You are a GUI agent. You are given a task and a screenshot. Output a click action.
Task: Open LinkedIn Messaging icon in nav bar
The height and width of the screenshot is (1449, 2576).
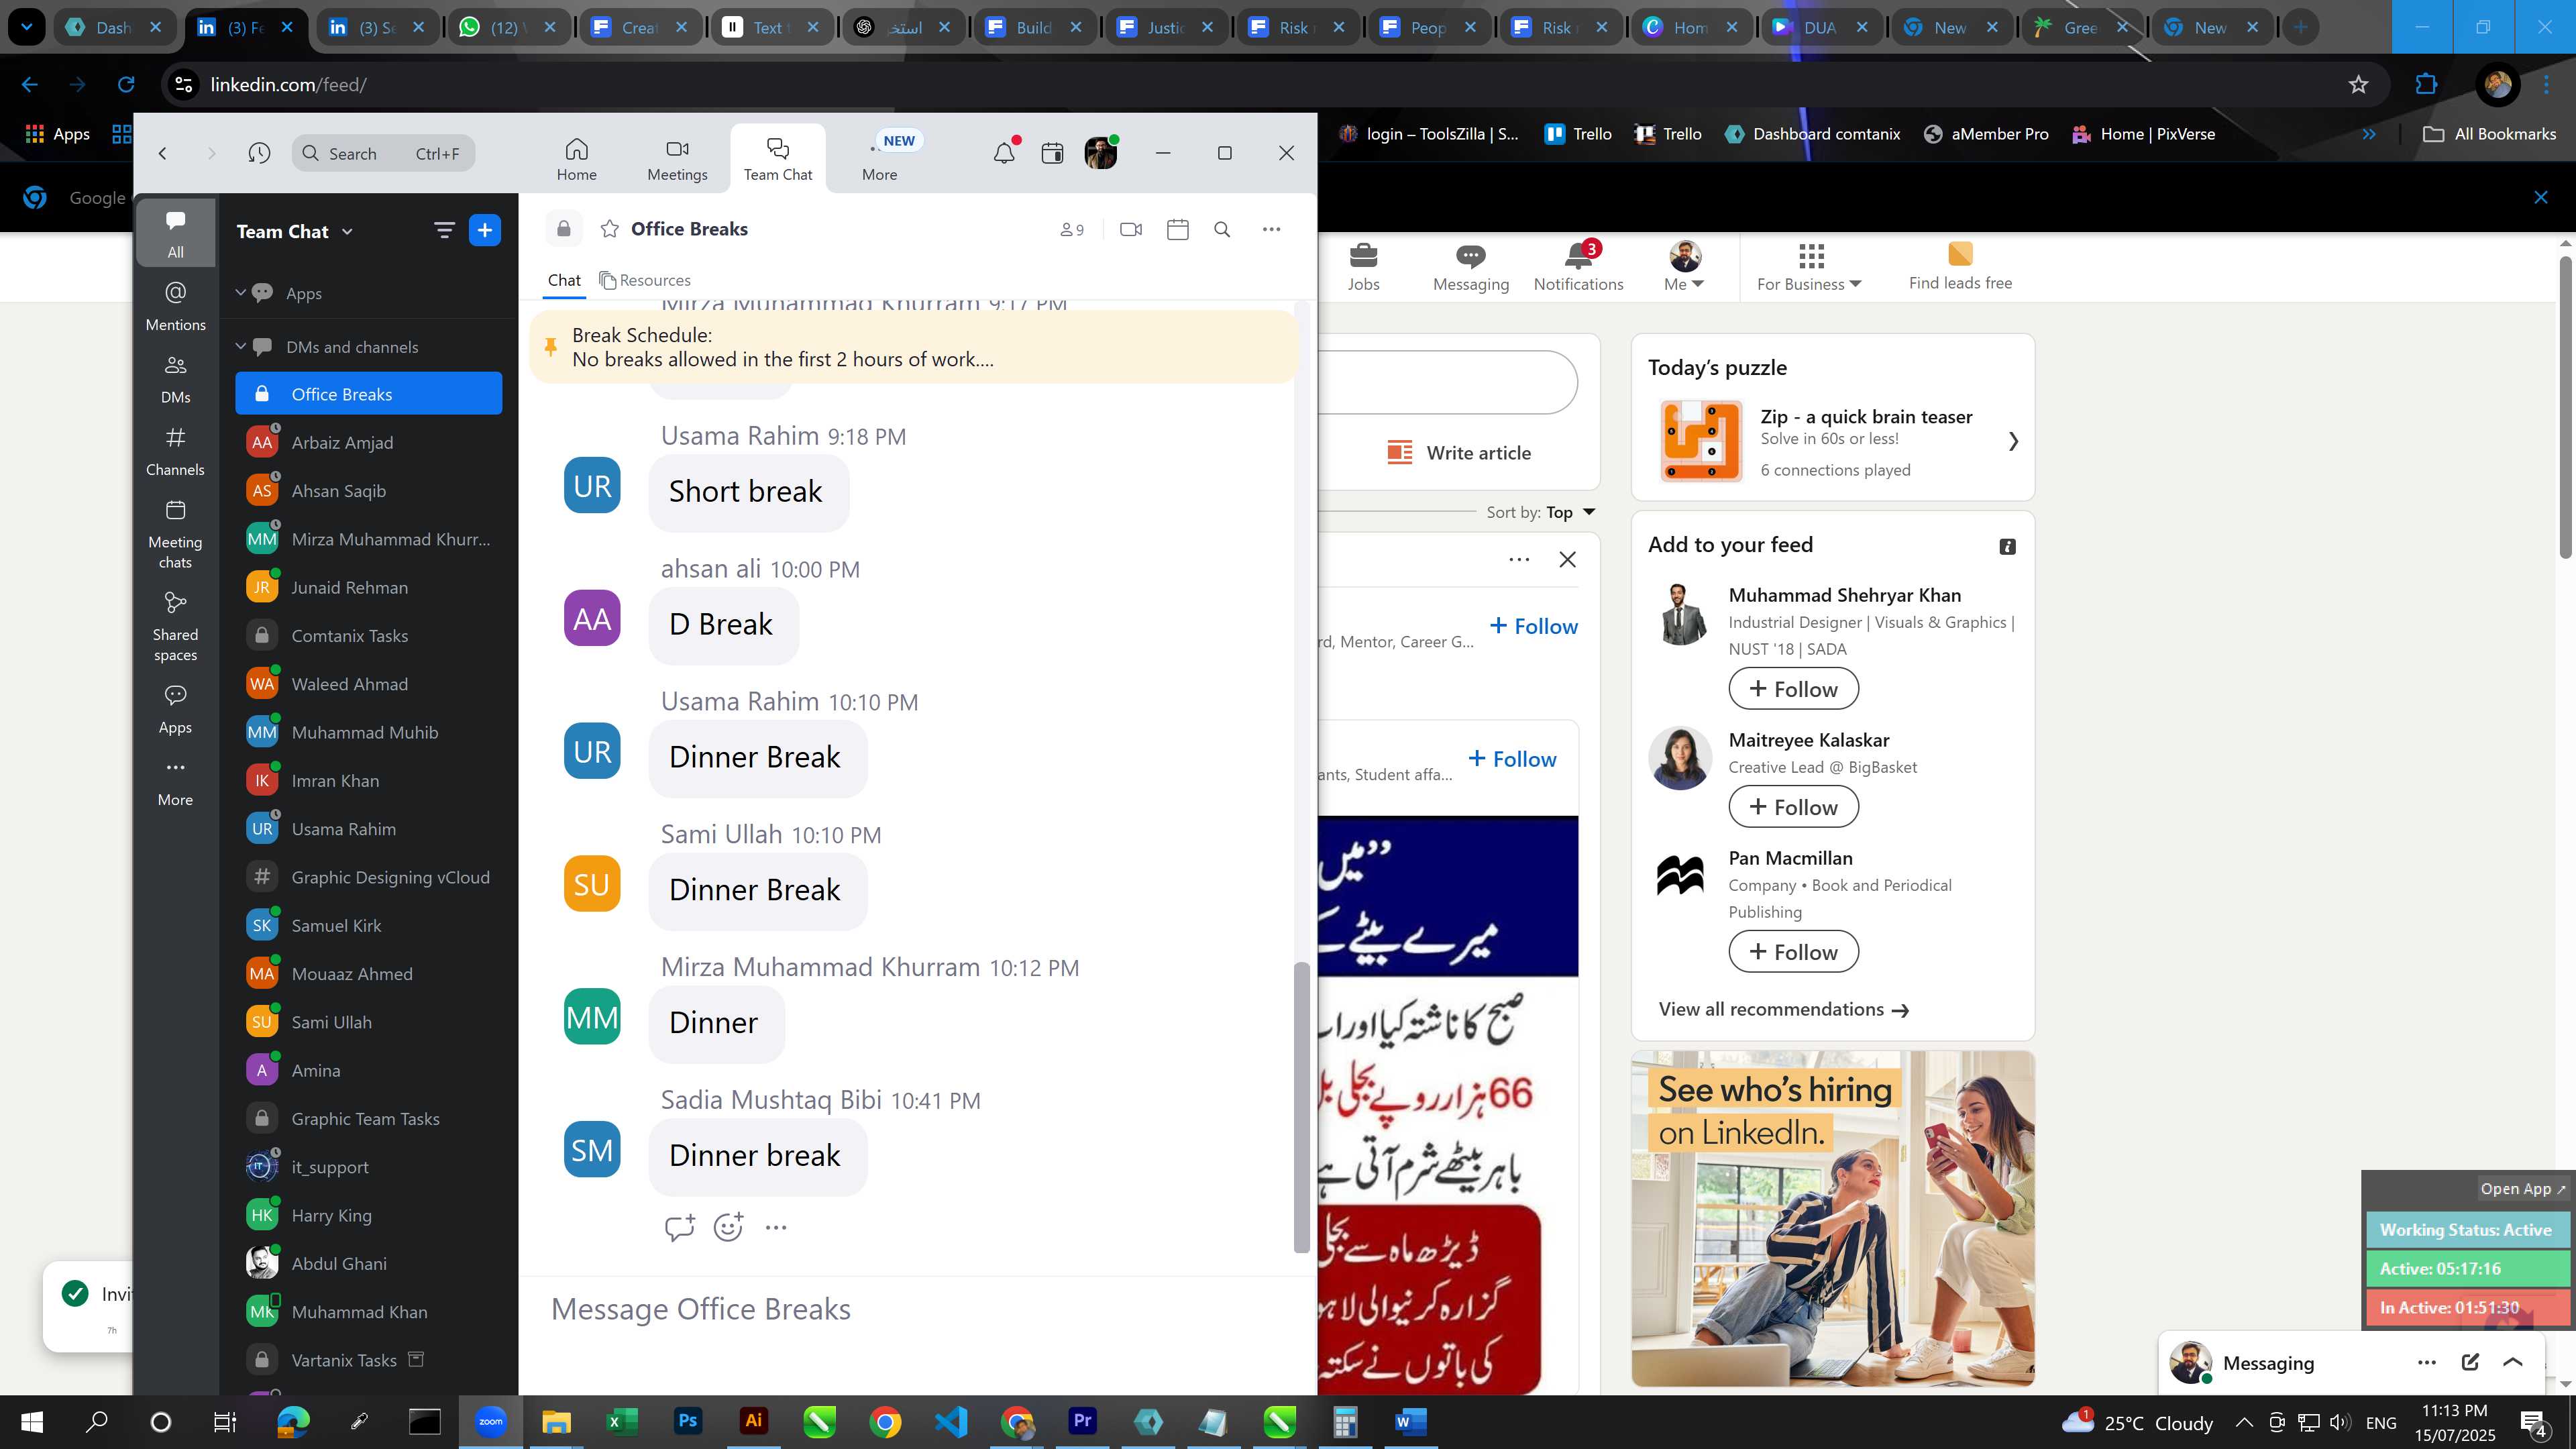tap(1470, 268)
